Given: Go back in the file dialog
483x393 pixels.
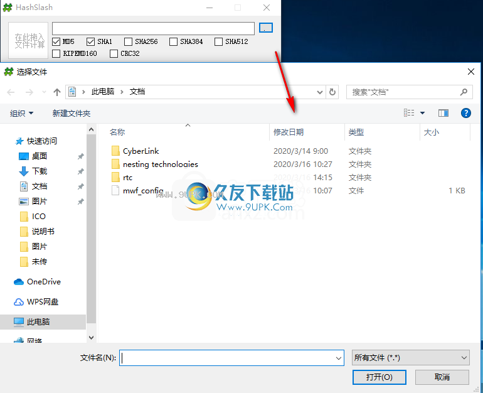Looking at the screenshot, I should point(11,92).
